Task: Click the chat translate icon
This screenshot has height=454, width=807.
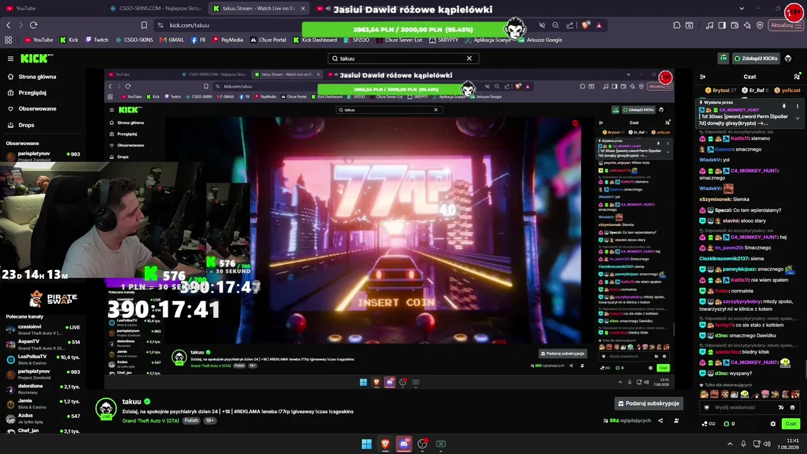Action: point(781,407)
